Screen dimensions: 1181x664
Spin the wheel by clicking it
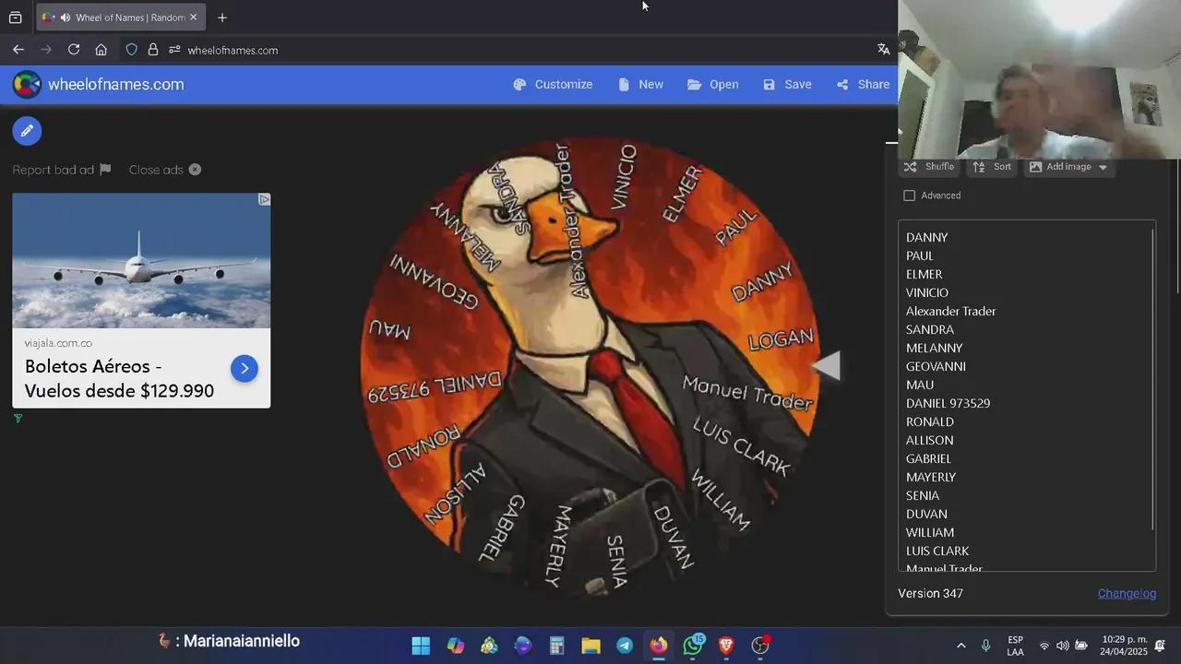[x=589, y=364]
